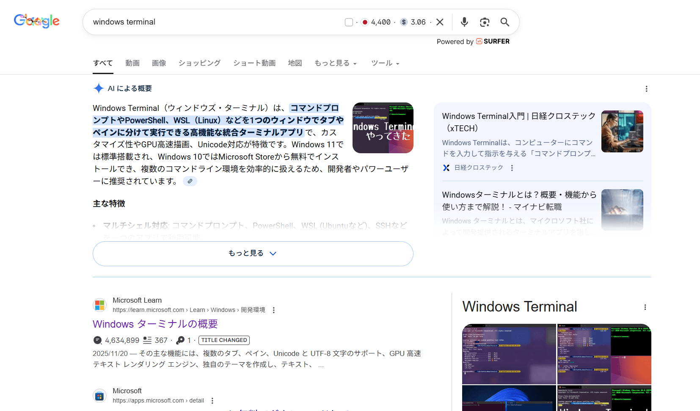Clear the search query with the X button
The height and width of the screenshot is (411, 700).
tap(440, 22)
